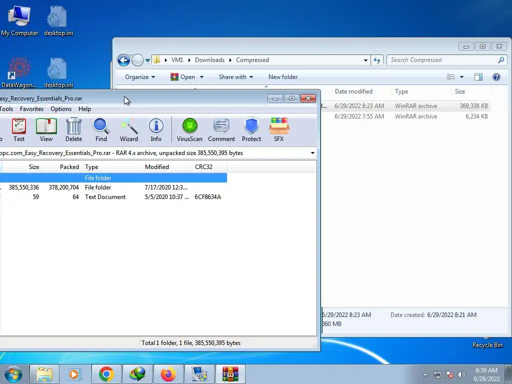
Task: Open the Options menu in WinRAR
Action: (x=61, y=109)
